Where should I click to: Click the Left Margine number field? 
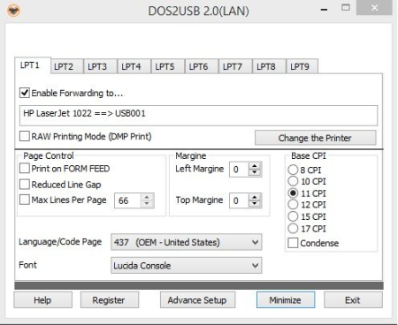[239, 170]
